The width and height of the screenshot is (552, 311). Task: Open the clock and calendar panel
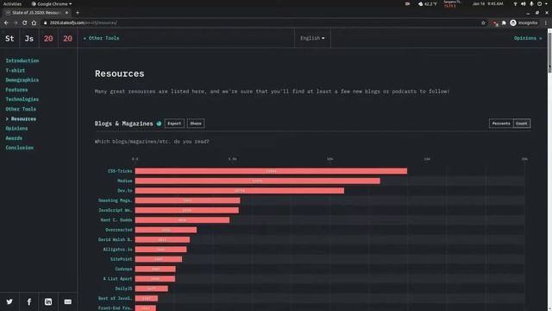pos(488,3)
